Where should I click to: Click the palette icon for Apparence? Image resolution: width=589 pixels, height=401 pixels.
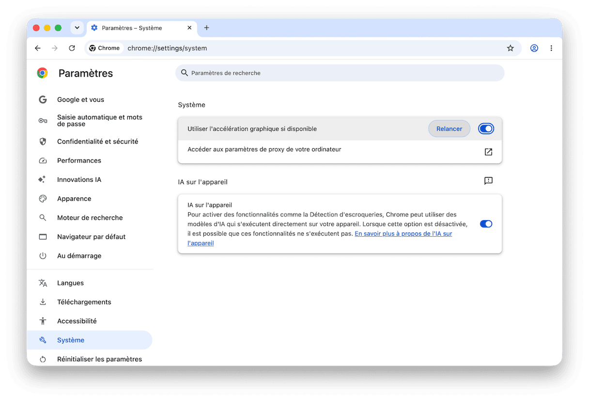pos(43,199)
